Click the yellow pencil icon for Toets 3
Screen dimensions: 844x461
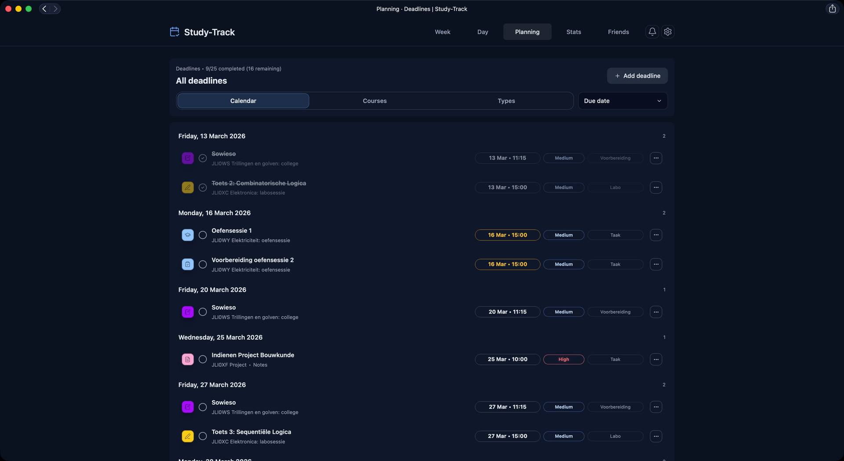188,436
